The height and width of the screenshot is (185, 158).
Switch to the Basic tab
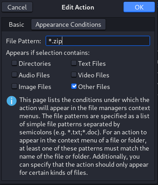(17, 25)
